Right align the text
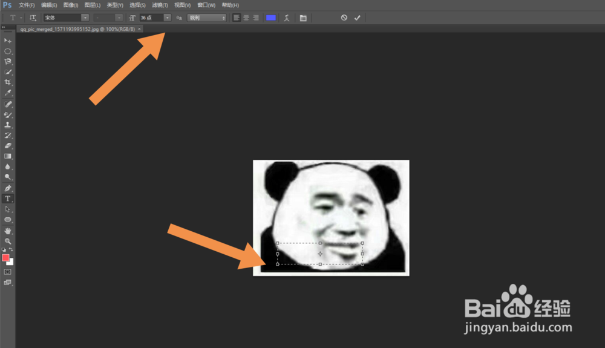 (256, 18)
